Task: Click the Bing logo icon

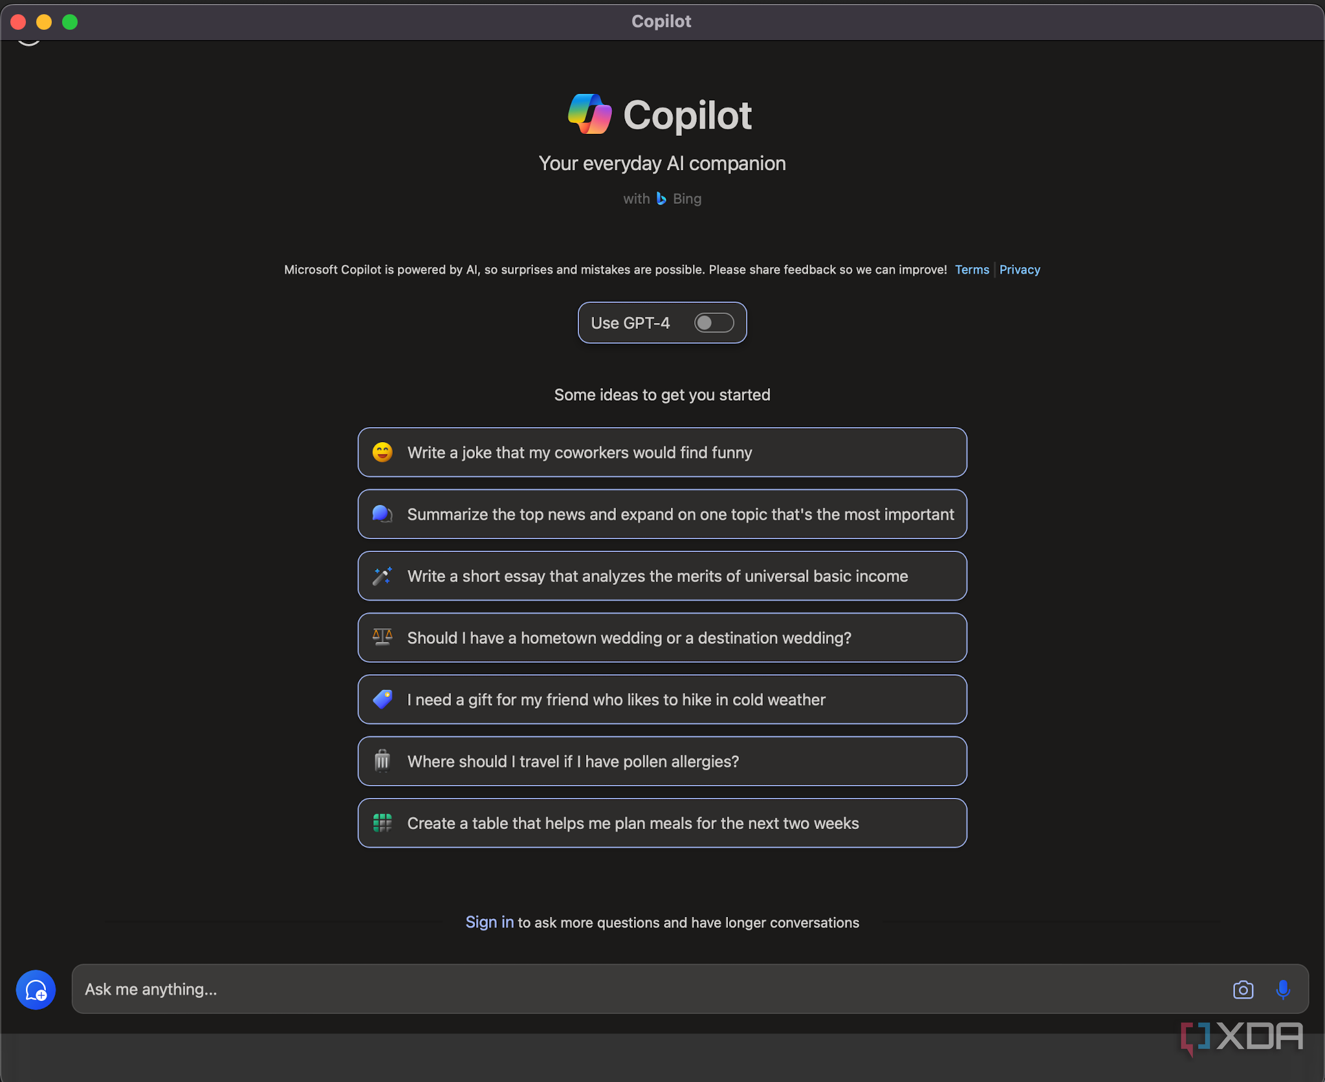Action: [661, 199]
